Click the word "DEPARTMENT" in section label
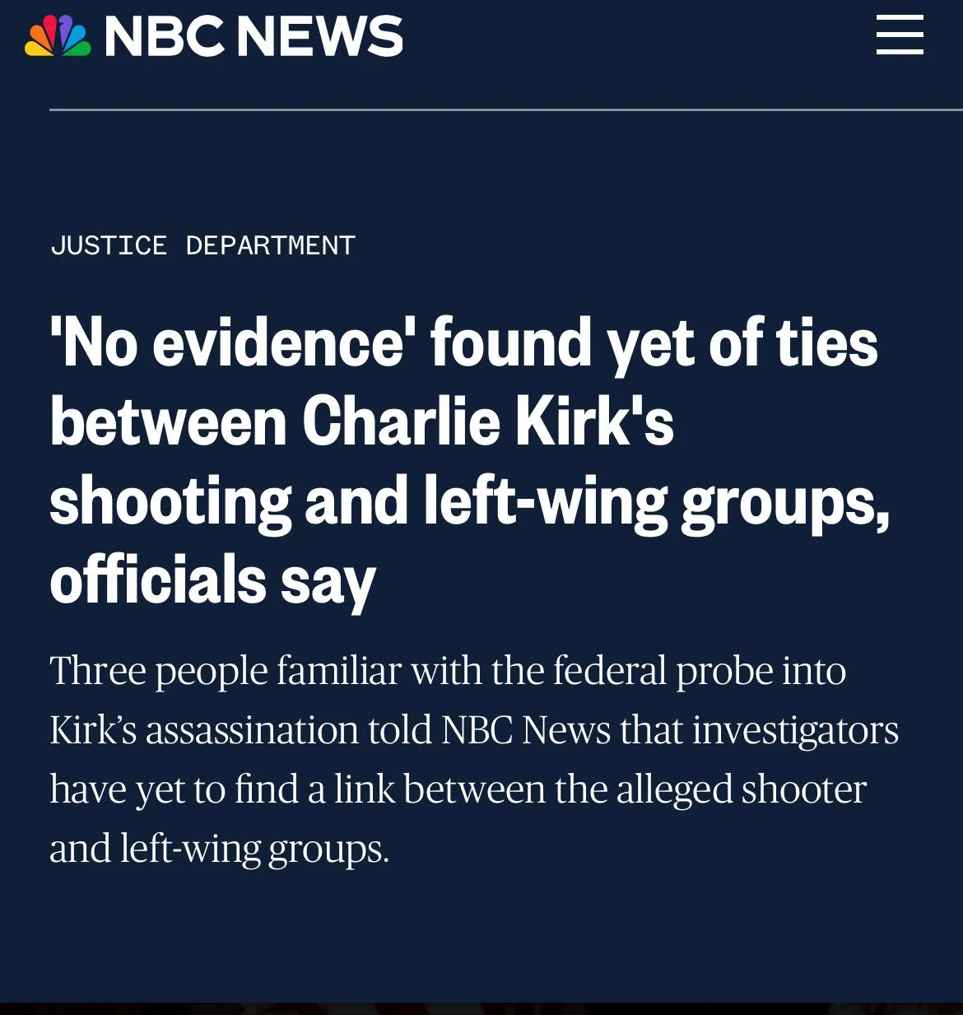 [x=270, y=245]
